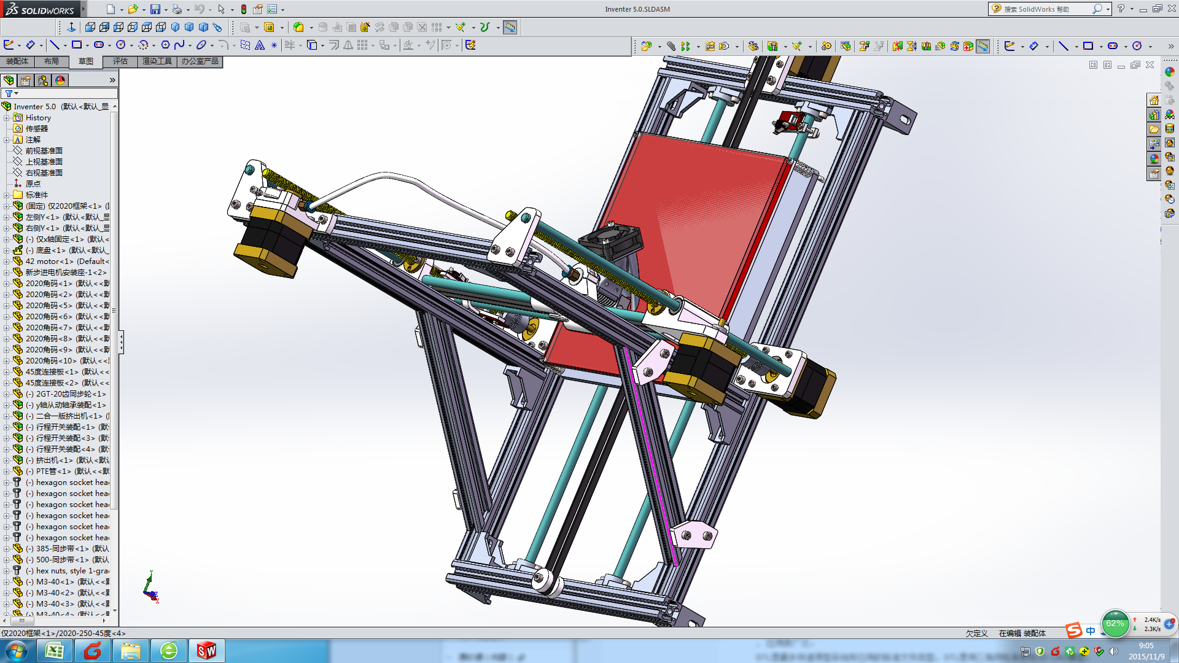Expand the History tree node
1179x663 pixels.
point(6,118)
